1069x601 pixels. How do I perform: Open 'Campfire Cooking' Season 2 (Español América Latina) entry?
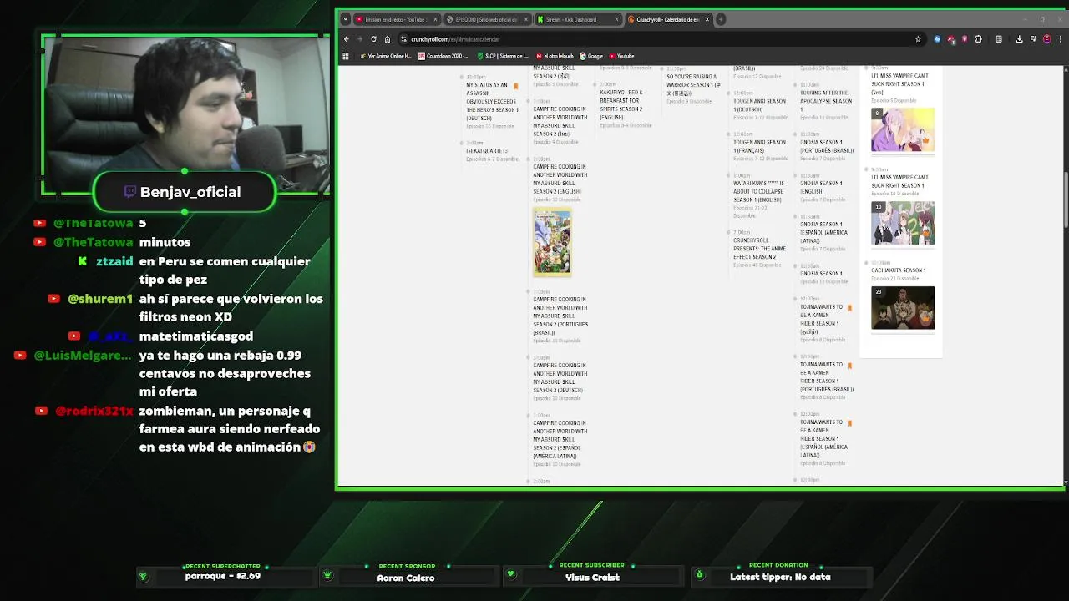(560, 439)
